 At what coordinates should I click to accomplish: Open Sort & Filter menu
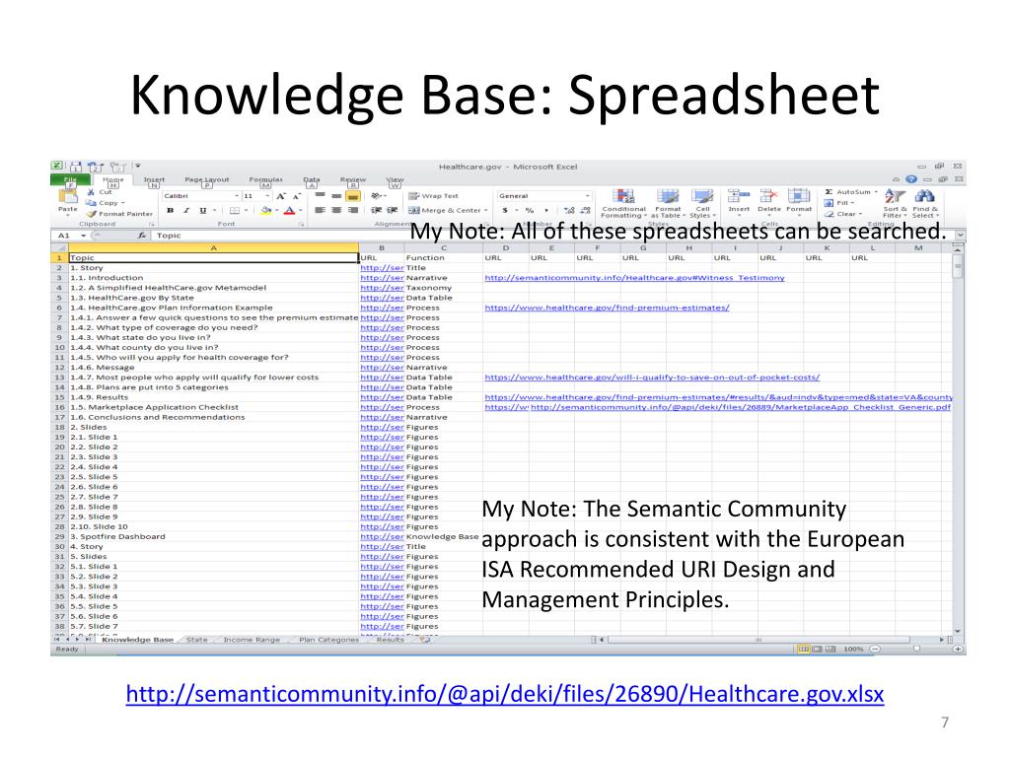click(x=895, y=203)
